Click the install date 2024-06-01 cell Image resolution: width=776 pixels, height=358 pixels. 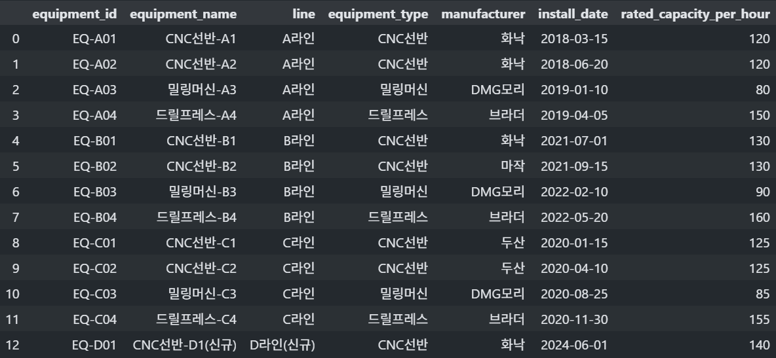(574, 344)
